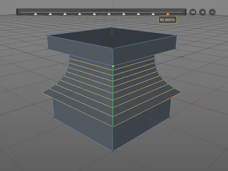Click the 90.909% cut position field
Viewport: 228px width, 171px height.
point(167,20)
